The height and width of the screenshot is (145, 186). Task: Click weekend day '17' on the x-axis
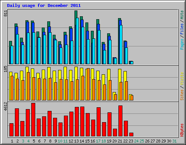click(x=98, y=141)
